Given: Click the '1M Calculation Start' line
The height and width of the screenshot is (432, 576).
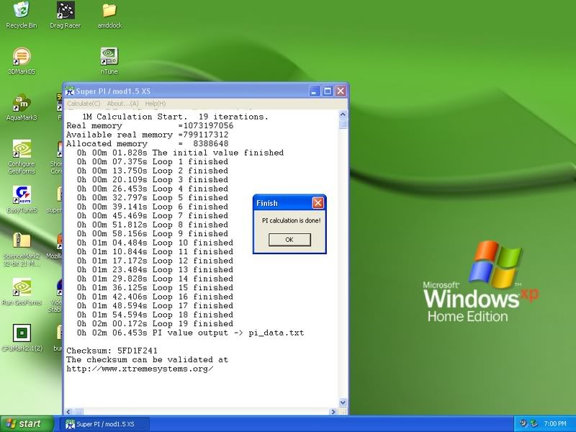Looking at the screenshot, I should click(x=176, y=117).
